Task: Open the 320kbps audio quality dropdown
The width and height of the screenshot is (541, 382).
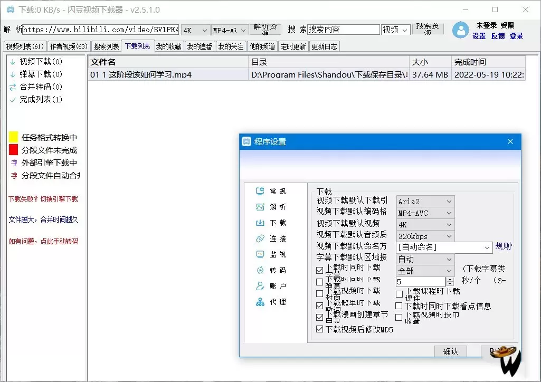Action: (425, 236)
